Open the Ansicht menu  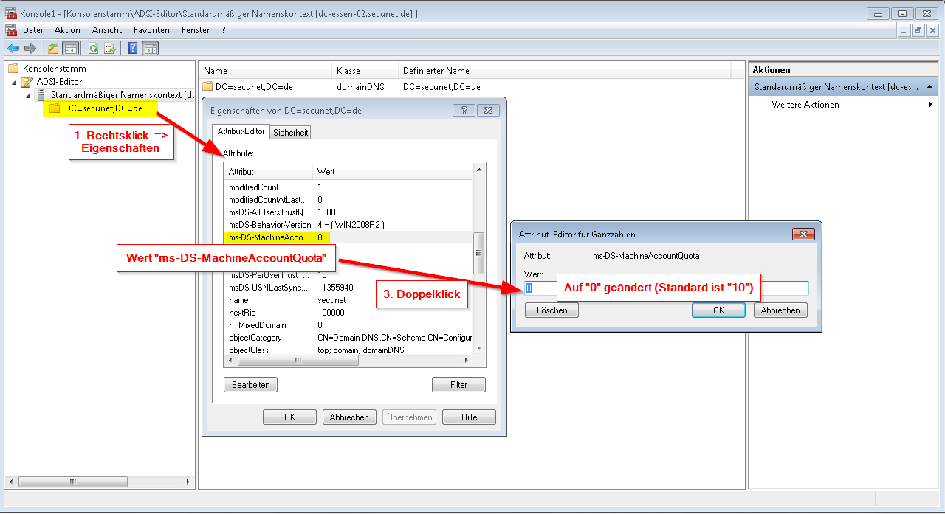click(107, 30)
